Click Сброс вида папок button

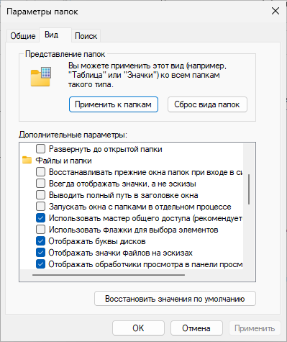click(207, 104)
